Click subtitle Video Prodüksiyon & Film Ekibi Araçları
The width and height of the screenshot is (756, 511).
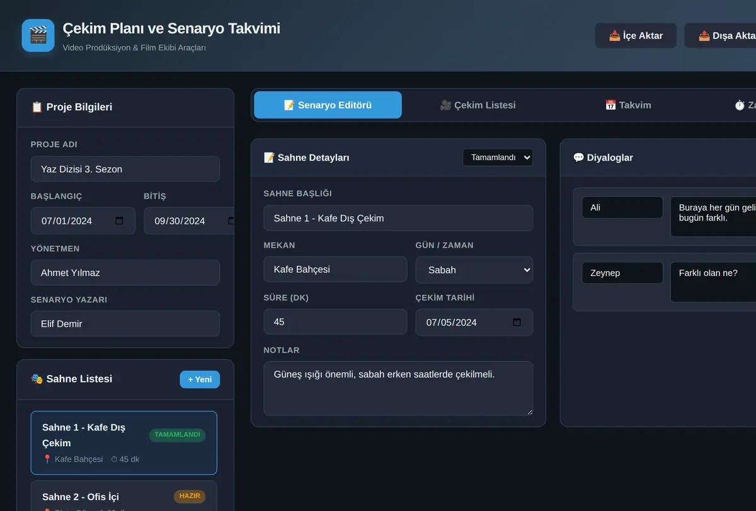134,48
